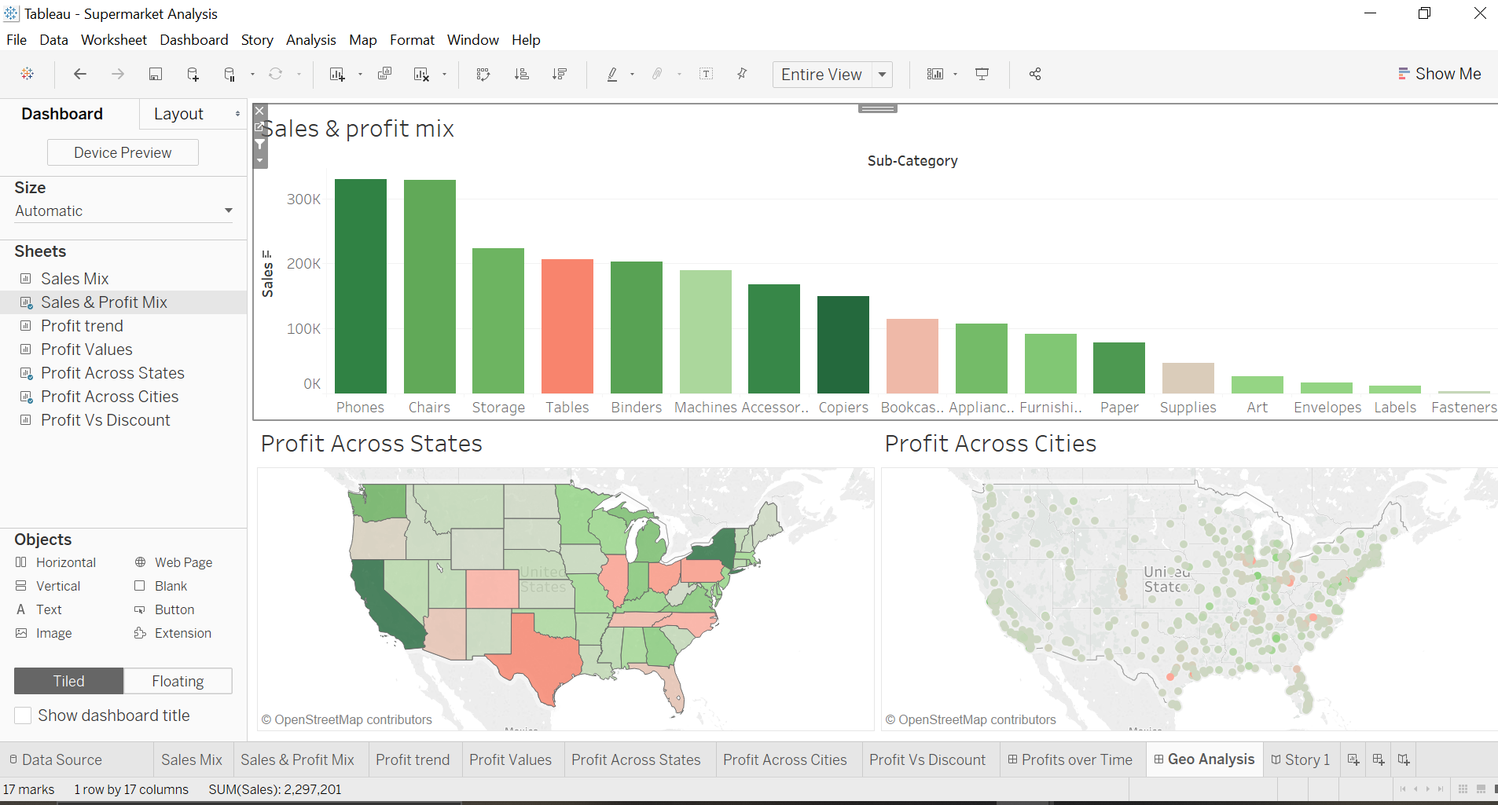The height and width of the screenshot is (805, 1498).
Task: Sort descending using the toolbar icon
Action: [560, 74]
